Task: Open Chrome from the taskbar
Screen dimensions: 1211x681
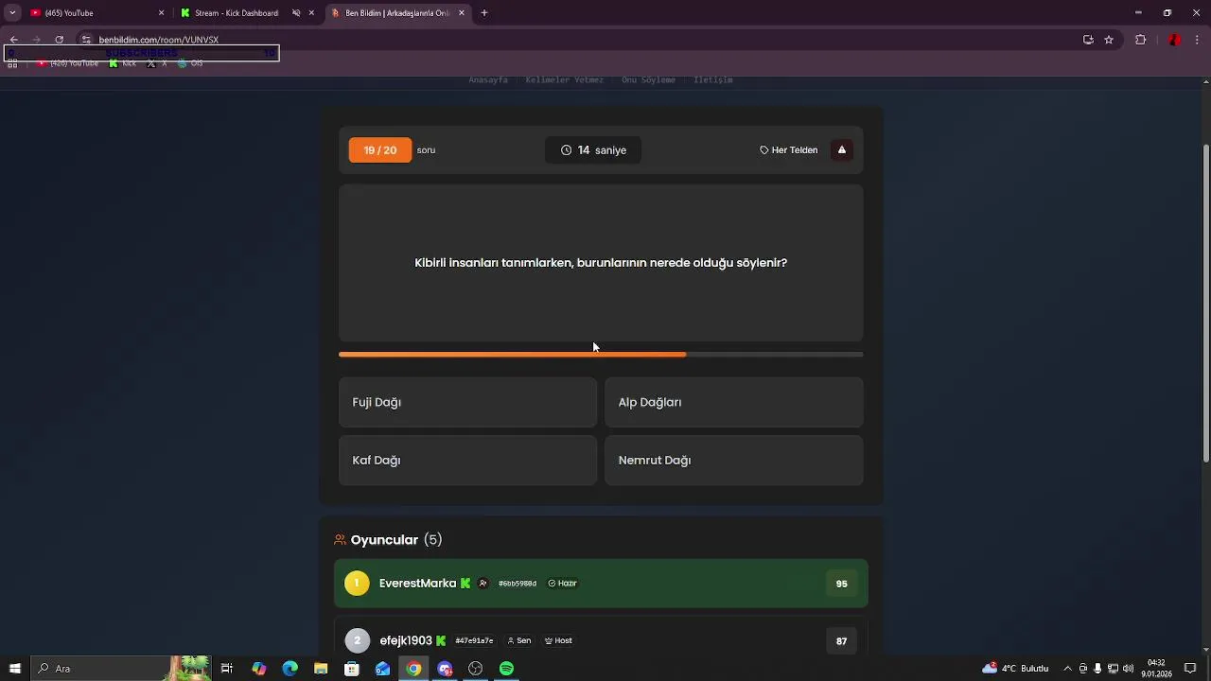Action: [413, 669]
